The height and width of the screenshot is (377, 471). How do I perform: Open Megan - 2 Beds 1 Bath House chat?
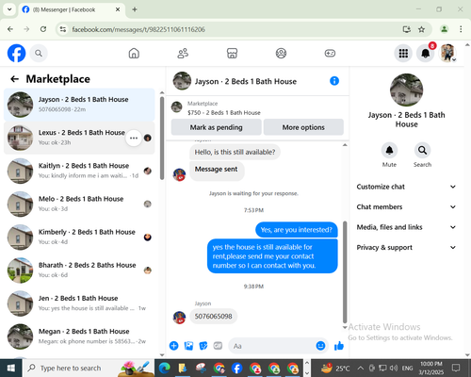(79, 336)
